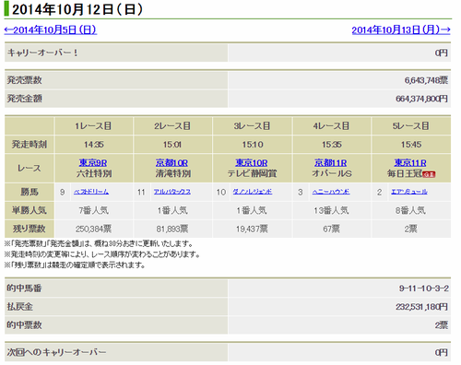Click the remaining tickets value 250,384票
The height and width of the screenshot is (365, 461).
click(x=94, y=229)
